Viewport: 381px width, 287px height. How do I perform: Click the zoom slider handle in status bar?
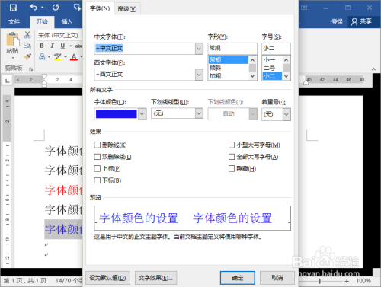[319, 281]
